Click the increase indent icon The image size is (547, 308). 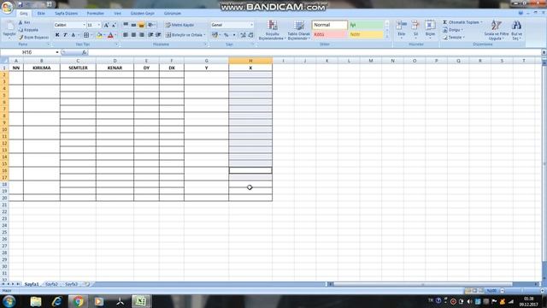pyautogui.click(x=158, y=35)
